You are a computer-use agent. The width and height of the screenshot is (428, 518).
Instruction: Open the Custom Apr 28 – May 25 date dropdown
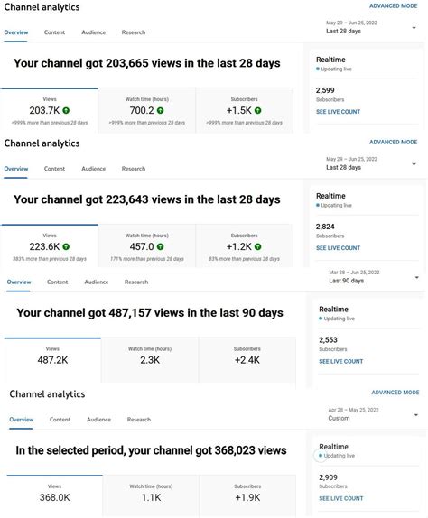[373, 414]
